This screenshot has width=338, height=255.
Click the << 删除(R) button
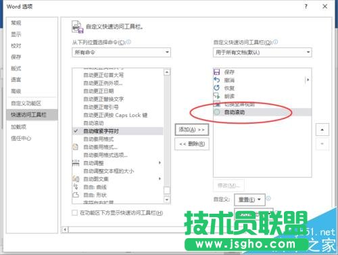(x=192, y=144)
